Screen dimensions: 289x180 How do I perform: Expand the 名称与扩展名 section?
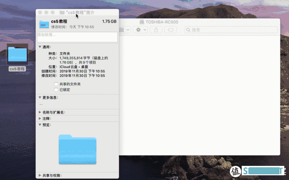point(40,112)
